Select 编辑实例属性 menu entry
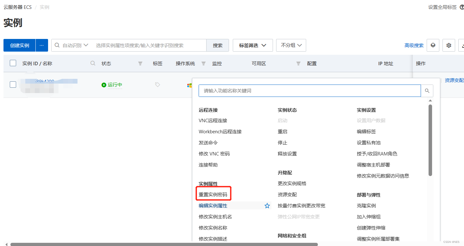 pyautogui.click(x=213, y=206)
